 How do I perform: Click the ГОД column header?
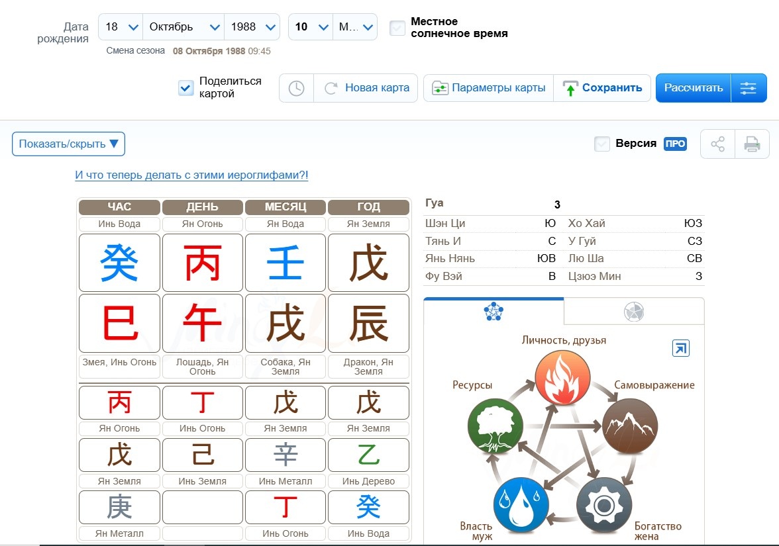[x=368, y=207]
